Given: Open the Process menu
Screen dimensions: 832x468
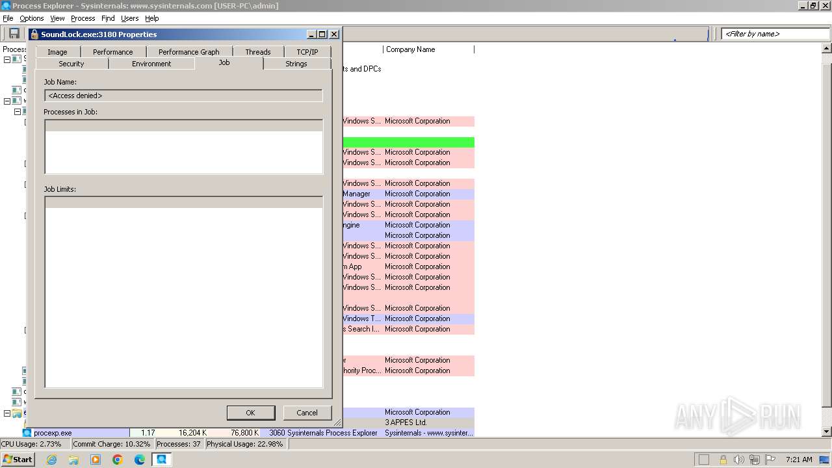Looking at the screenshot, I should point(83,18).
